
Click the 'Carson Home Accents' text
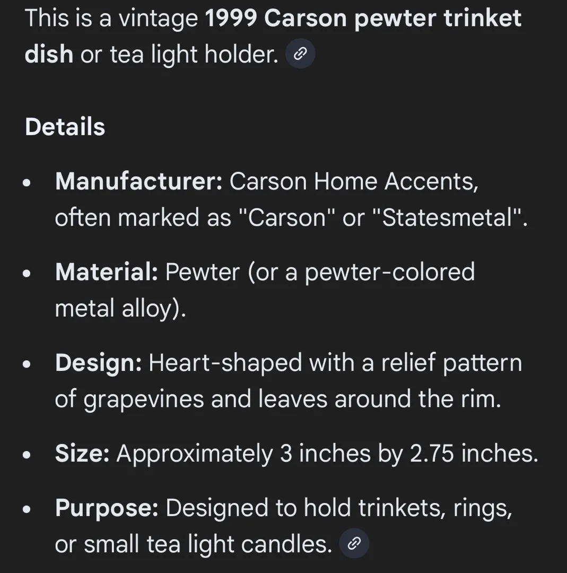click(354, 181)
